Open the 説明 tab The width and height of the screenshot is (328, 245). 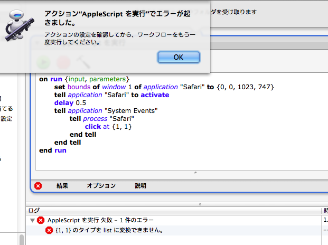[x=140, y=186]
